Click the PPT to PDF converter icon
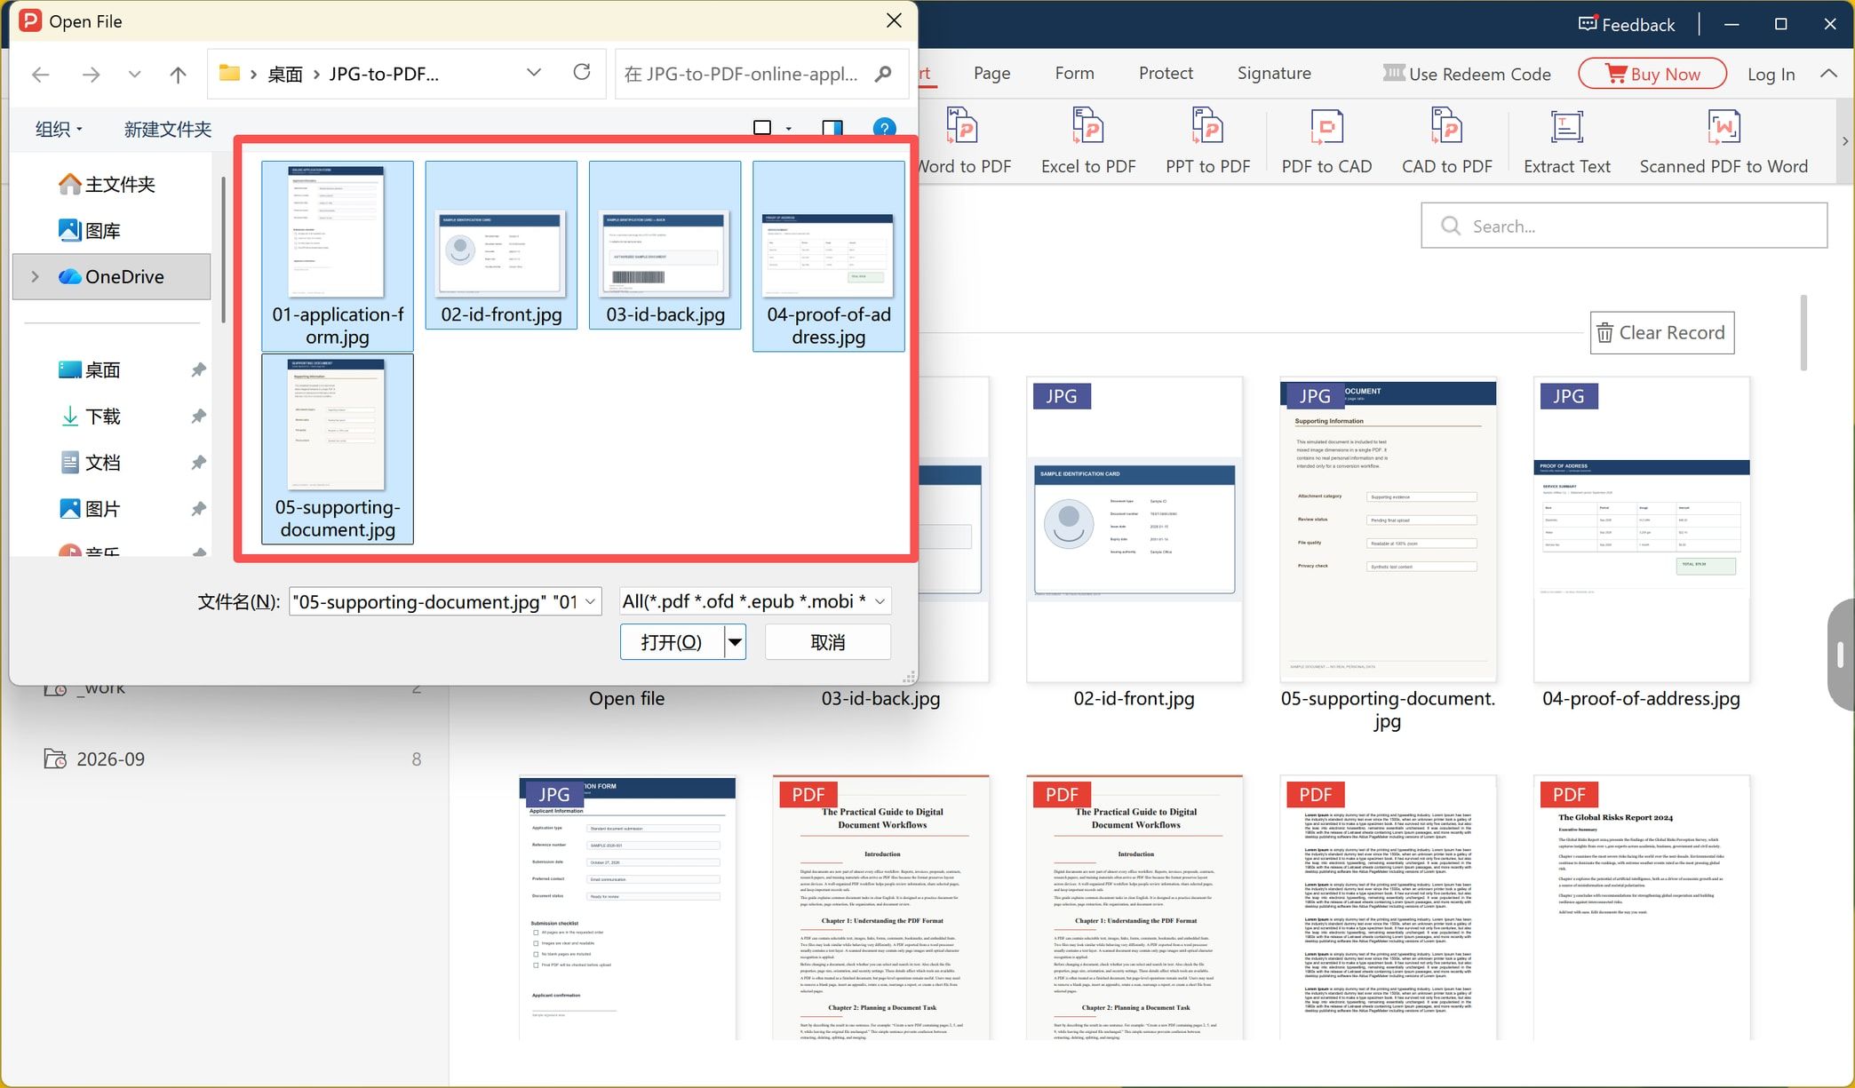 click(1207, 127)
